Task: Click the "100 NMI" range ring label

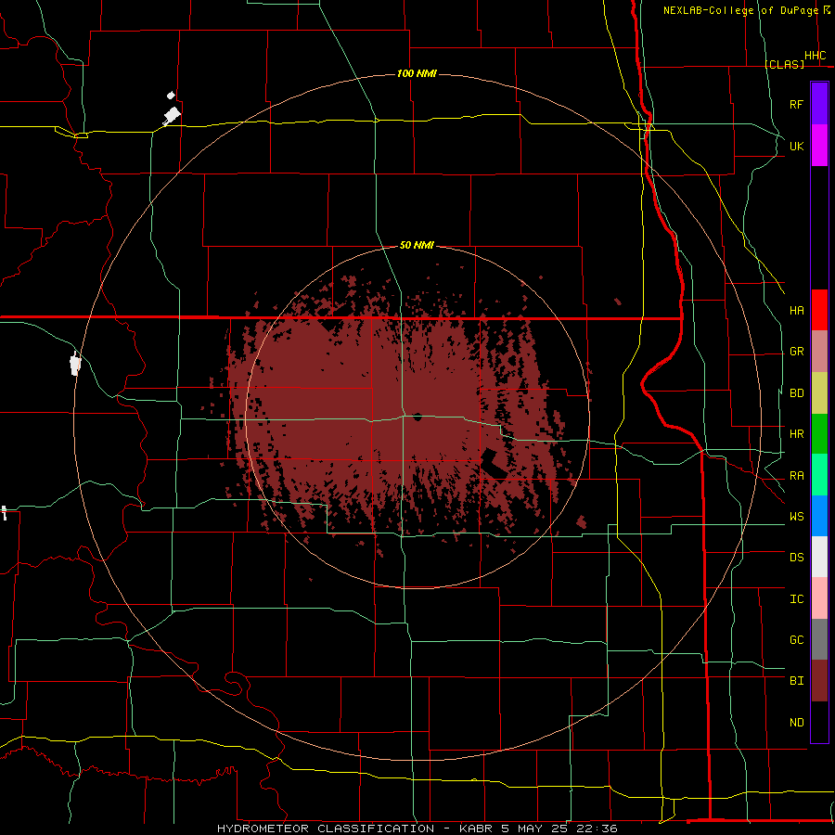Action: (417, 73)
